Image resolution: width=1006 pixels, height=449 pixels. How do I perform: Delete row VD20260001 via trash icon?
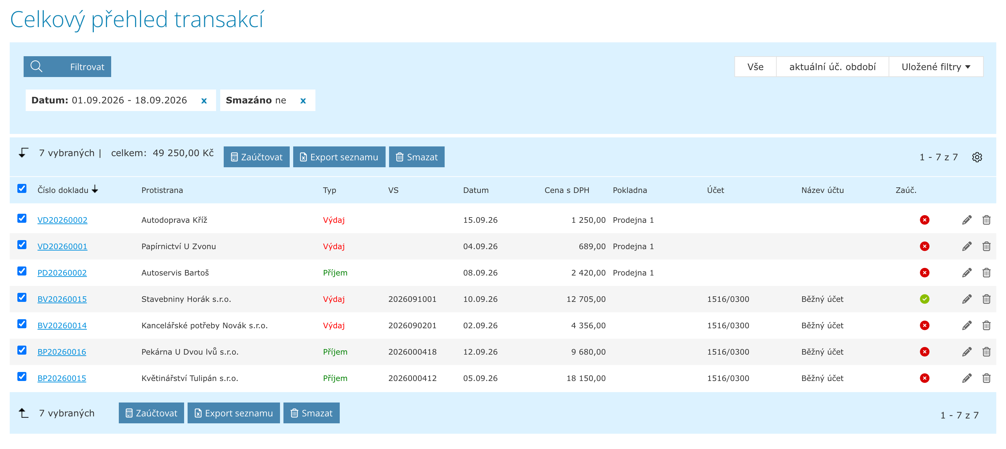click(x=986, y=247)
